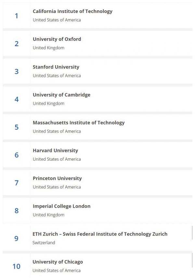Select Princeton University listing
195x280 pixels.
[57, 178]
